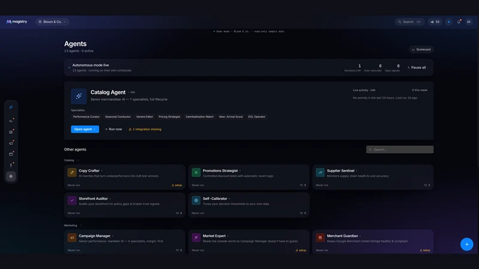Image resolution: width=479 pixels, height=269 pixels.
Task: Click the Open signals count
Action: point(398,66)
